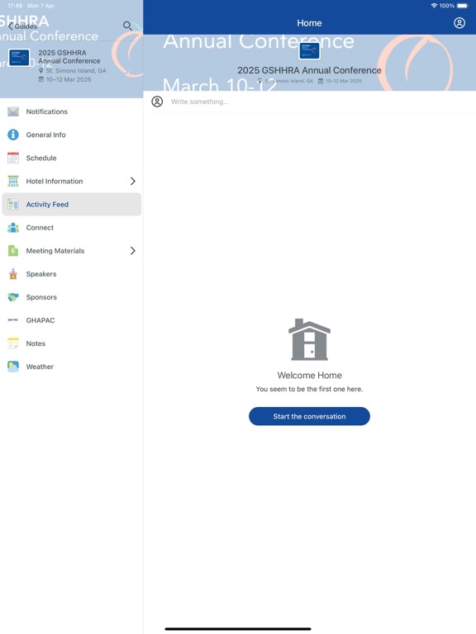Search the guide with magnifier icon
Viewport: 476px width, 634px height.
tap(127, 26)
